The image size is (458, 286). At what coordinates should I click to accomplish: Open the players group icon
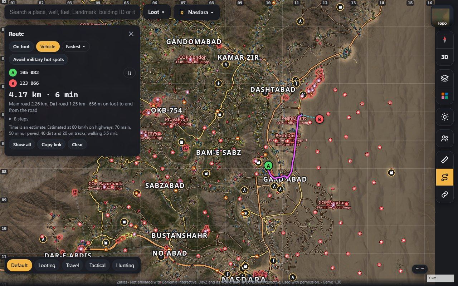click(445, 138)
